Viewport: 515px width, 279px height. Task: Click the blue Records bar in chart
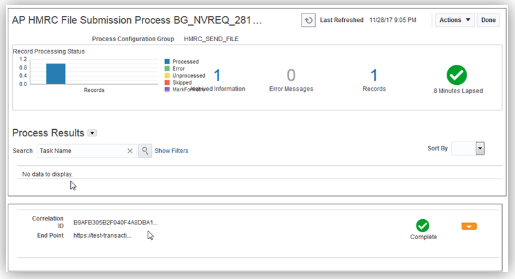(x=55, y=73)
